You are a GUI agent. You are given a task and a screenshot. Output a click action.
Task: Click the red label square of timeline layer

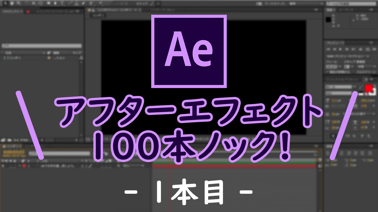coord(24,166)
